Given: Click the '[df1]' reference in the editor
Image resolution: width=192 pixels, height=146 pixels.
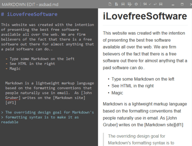Looking at the screenshot, I should coord(11,103).
